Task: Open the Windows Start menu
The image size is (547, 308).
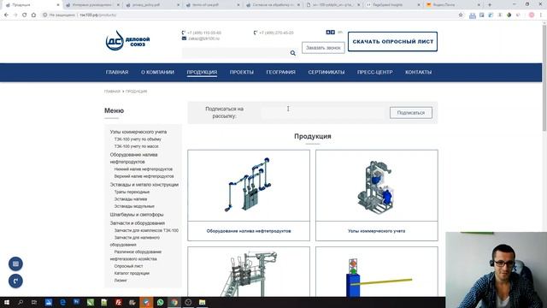Action: click(7, 302)
